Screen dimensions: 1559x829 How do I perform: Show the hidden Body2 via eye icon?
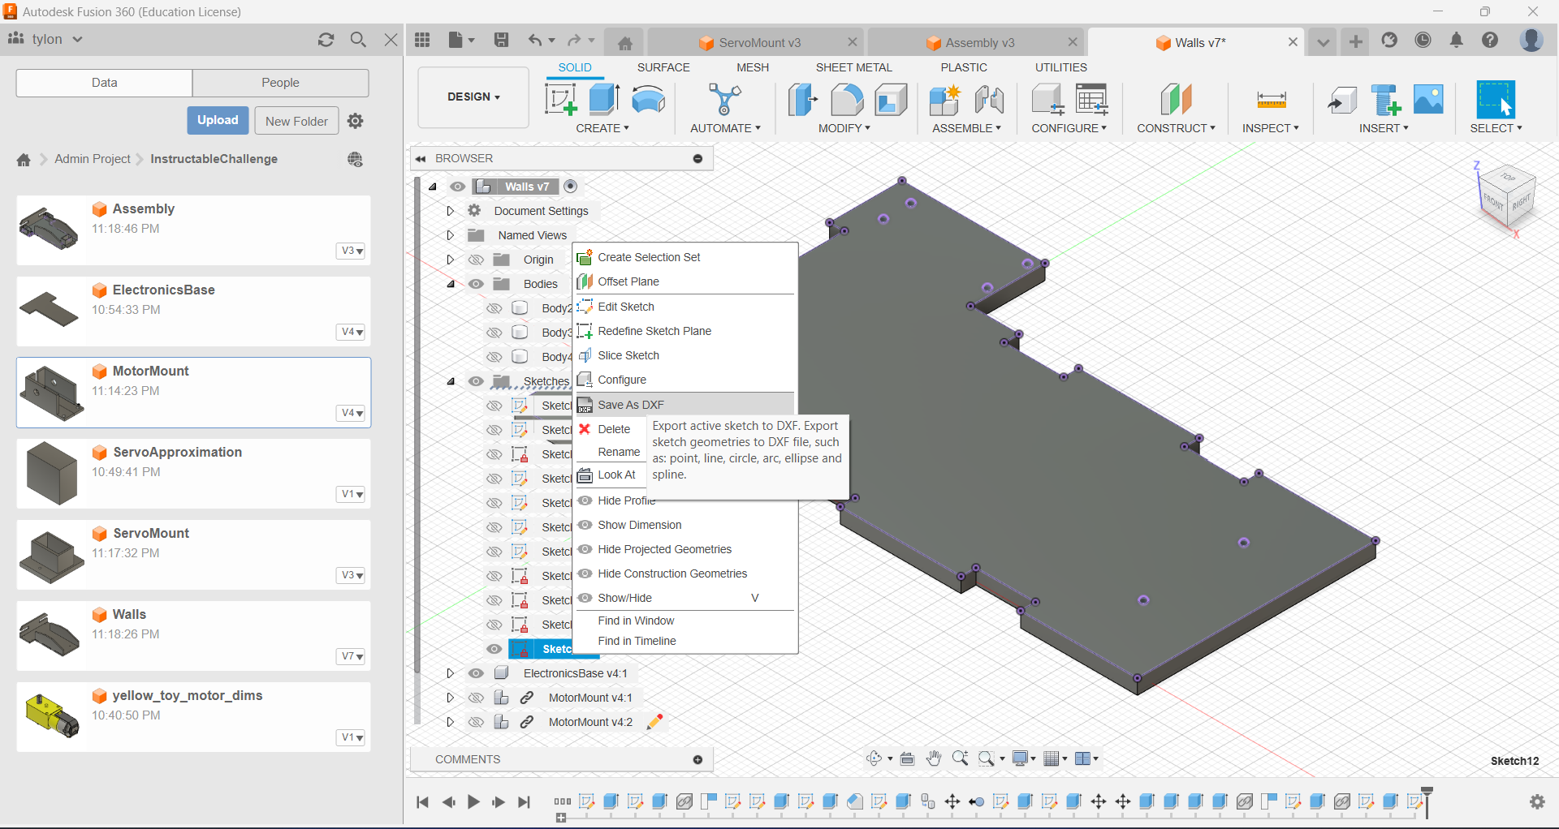pos(494,308)
